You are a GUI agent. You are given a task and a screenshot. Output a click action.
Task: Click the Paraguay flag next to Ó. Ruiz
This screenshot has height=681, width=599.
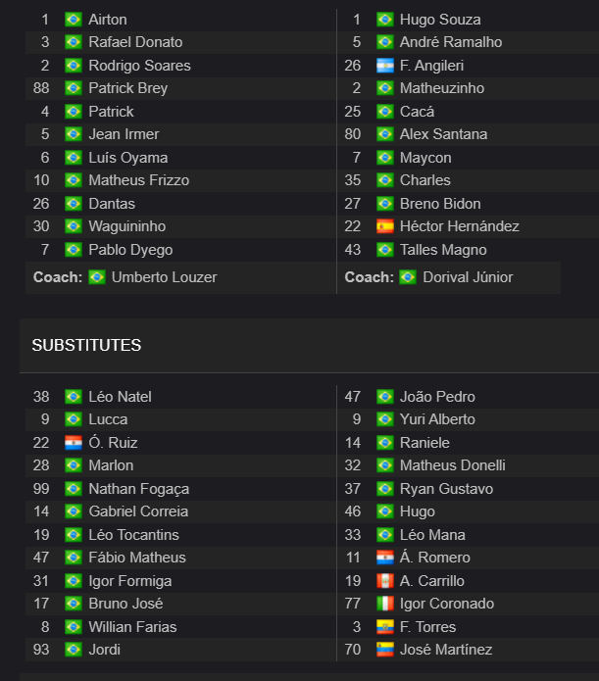(73, 443)
